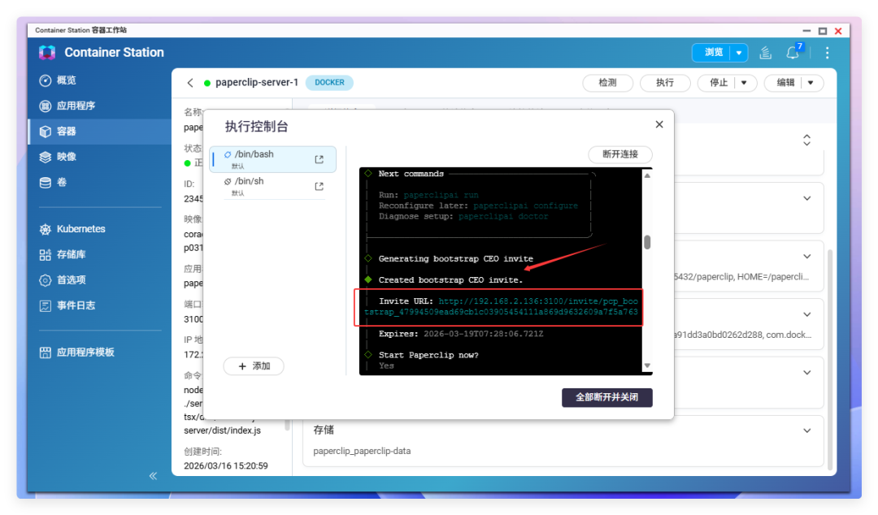Click the DOCKER tag badge

329,82
